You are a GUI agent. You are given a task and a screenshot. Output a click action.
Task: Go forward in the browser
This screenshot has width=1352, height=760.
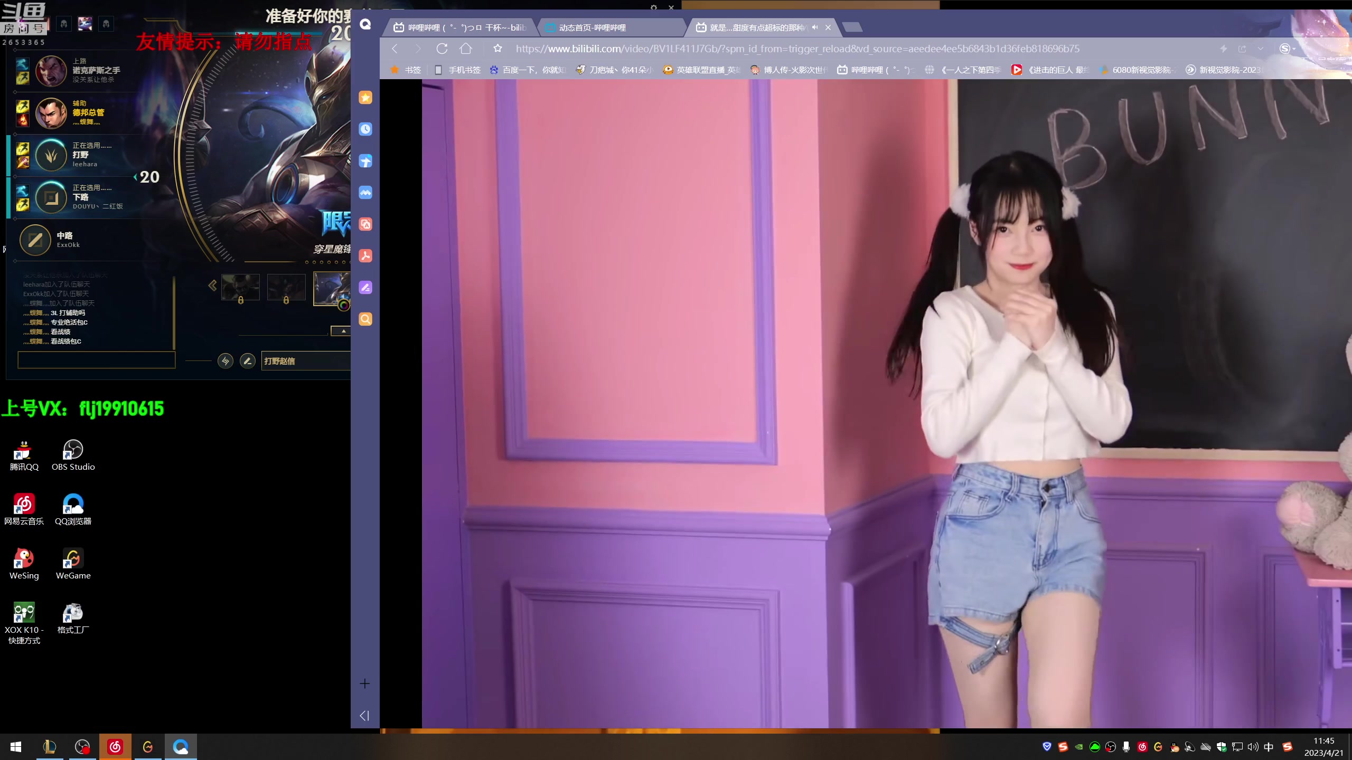point(419,49)
